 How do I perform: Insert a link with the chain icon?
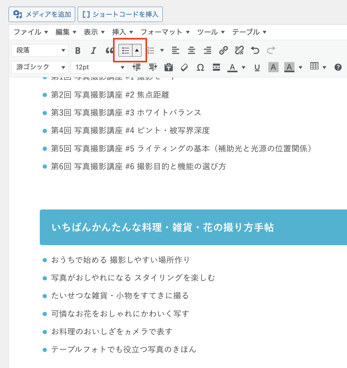click(x=223, y=50)
